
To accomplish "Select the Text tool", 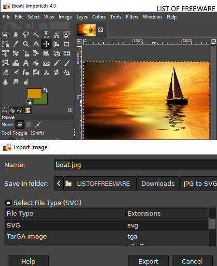I will pyautogui.click(x=26, y=63).
